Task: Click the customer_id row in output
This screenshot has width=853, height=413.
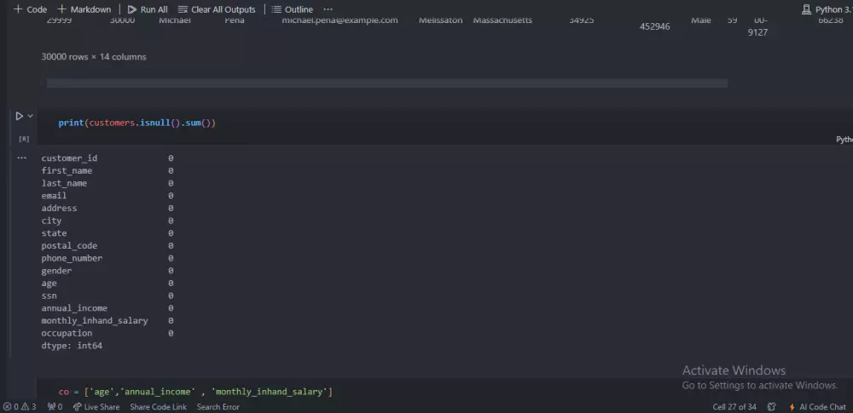Action: [107, 158]
